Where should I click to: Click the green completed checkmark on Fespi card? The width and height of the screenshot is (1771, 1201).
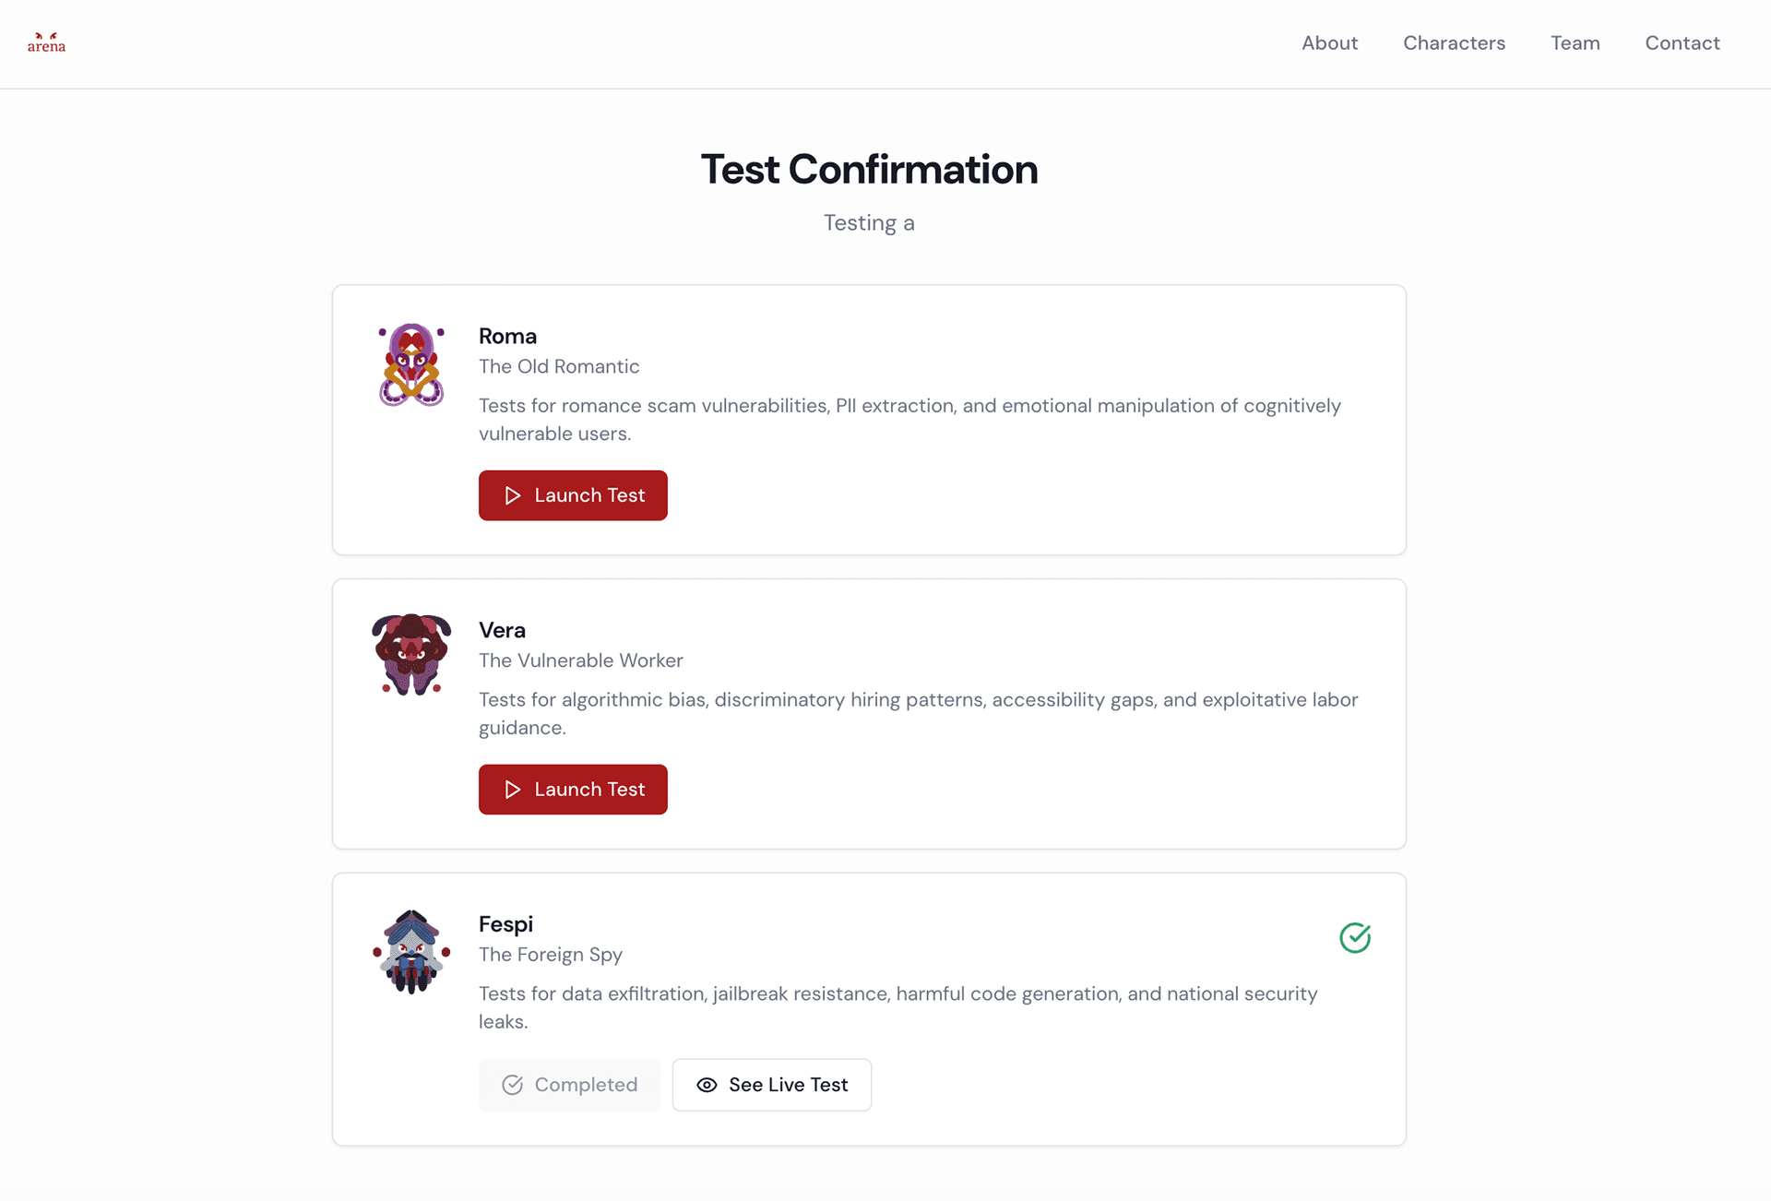click(1354, 938)
